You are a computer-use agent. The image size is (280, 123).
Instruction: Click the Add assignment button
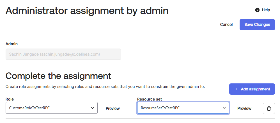[252, 89]
